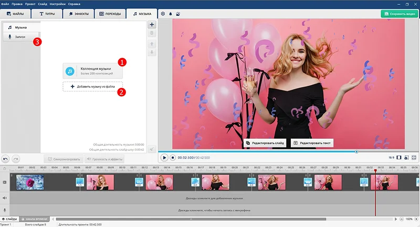Zoom out the timeline with minus button
The height and width of the screenshot is (227, 420).
[x=402, y=219]
